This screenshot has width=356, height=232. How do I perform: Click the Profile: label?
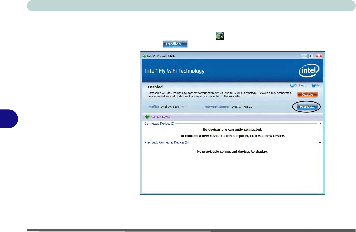[153, 107]
